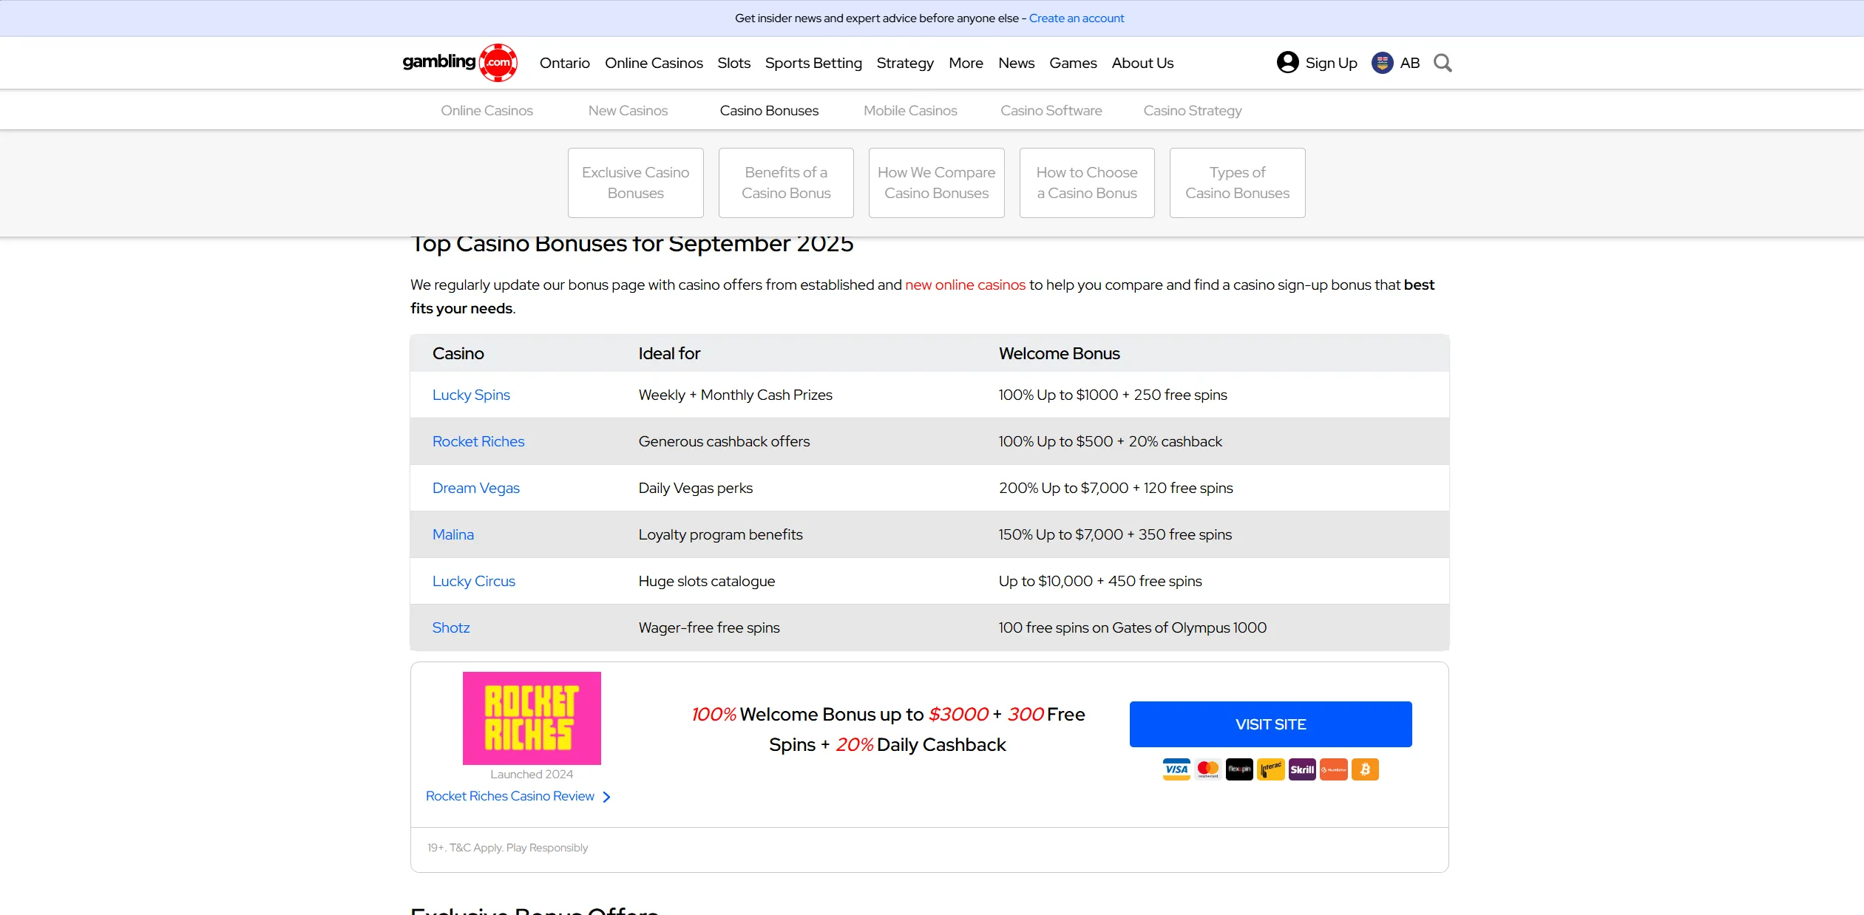Viewport: 1864px width, 915px height.
Task: Click the MuchBetter payment icon
Action: point(1333,769)
